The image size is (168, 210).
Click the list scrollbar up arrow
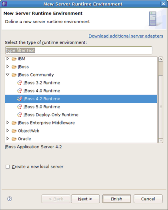pos(161,59)
